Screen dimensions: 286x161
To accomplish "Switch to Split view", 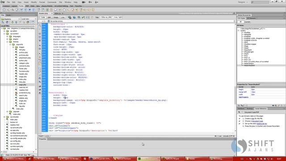I will click(x=49, y=17).
